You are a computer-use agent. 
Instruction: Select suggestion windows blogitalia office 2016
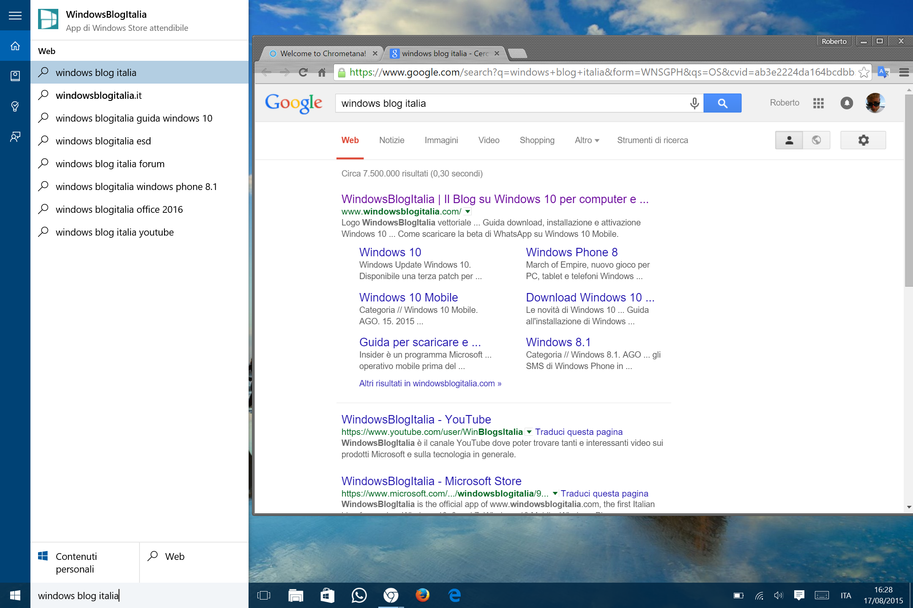click(x=139, y=209)
